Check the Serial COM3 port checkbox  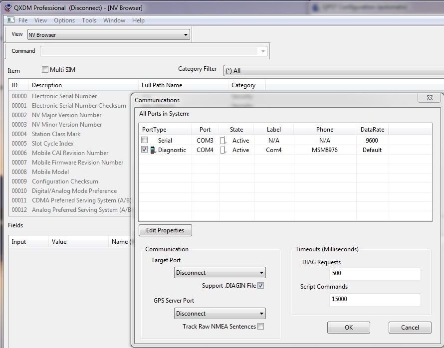pyautogui.click(x=144, y=140)
